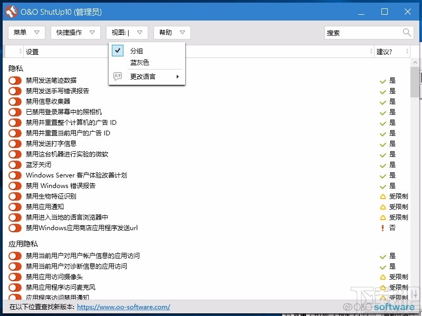Click green check for 禁用当前用户对诊断信息的应用访问

383,267
